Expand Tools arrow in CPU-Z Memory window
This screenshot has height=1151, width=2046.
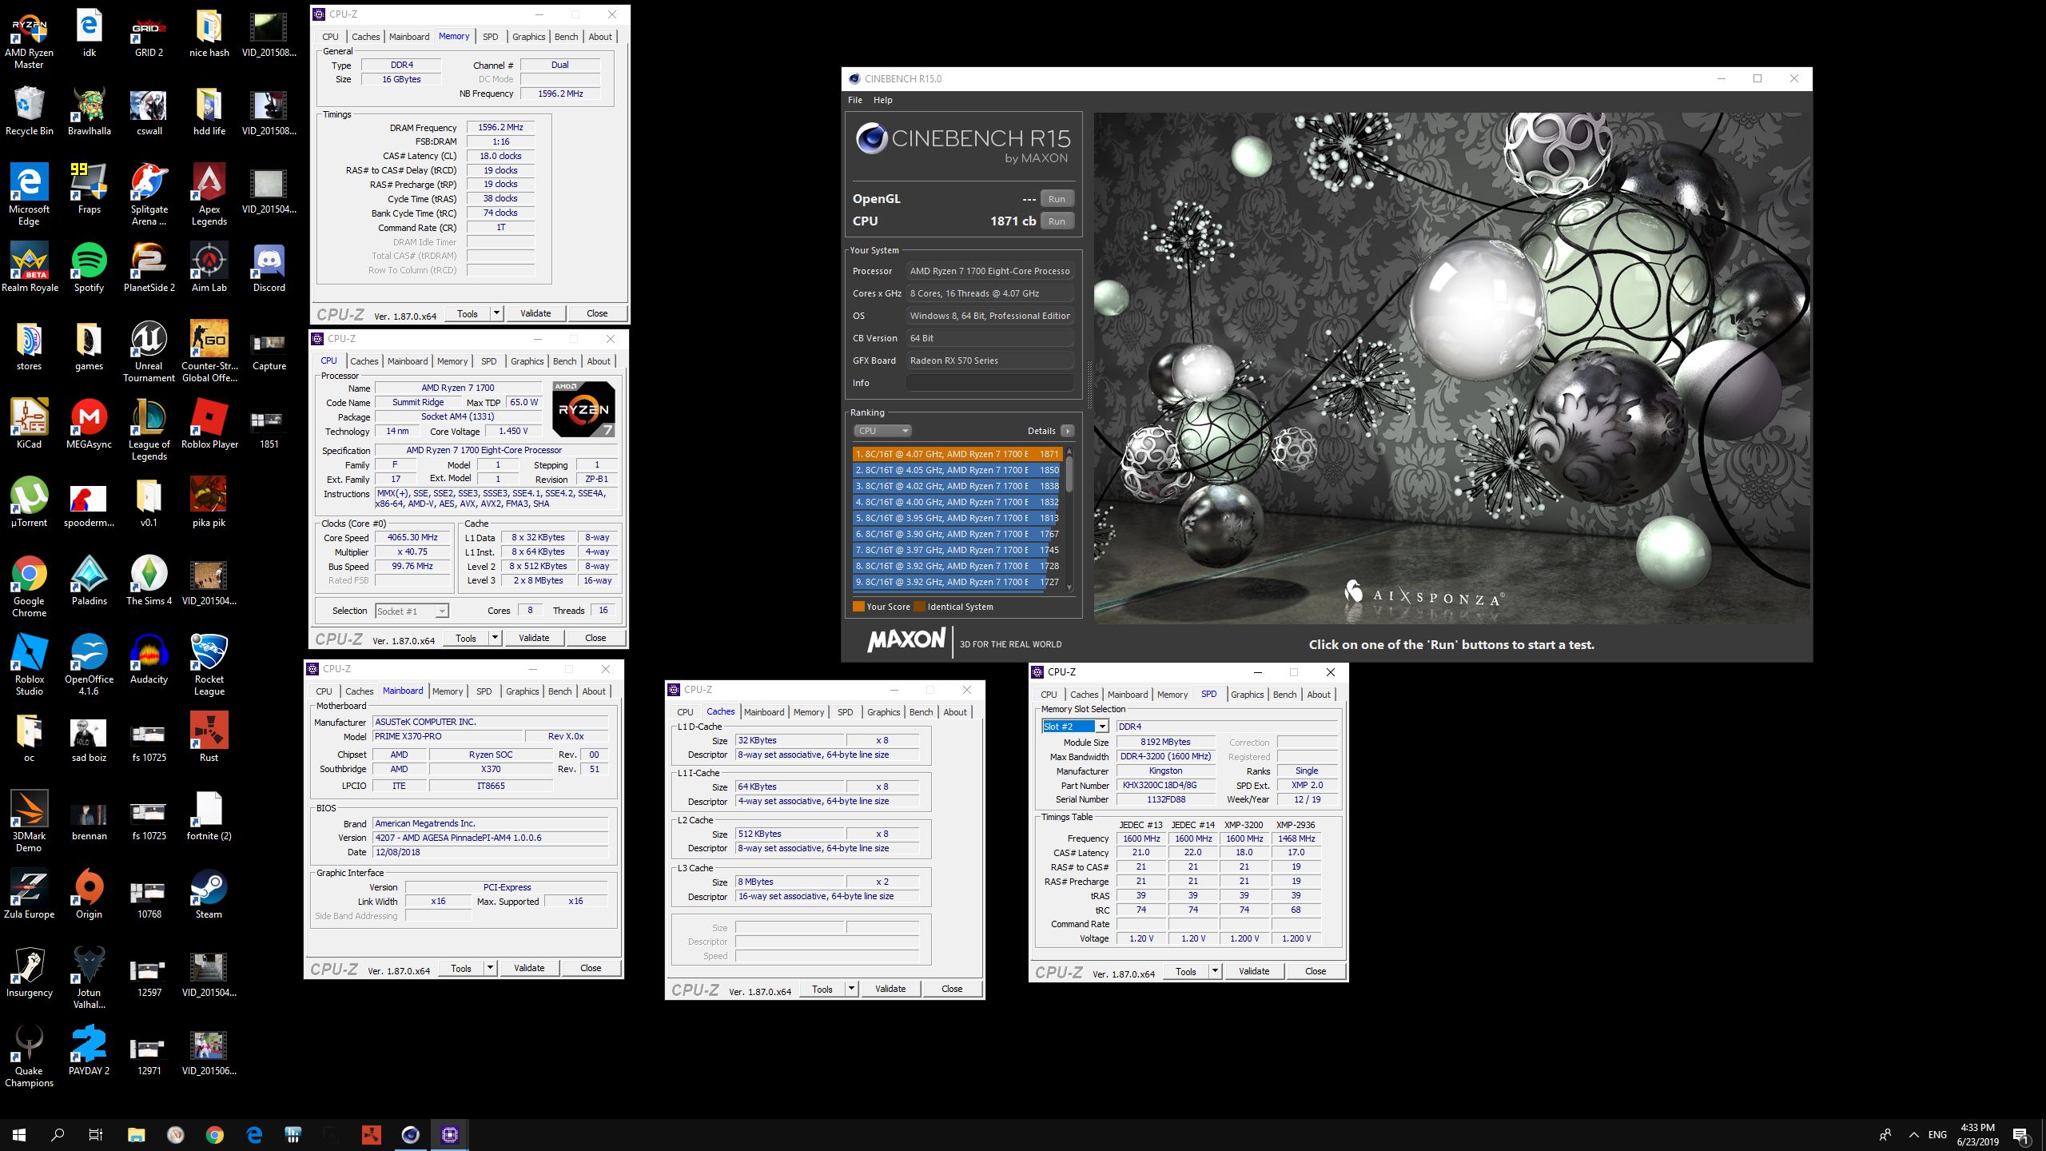click(x=496, y=313)
